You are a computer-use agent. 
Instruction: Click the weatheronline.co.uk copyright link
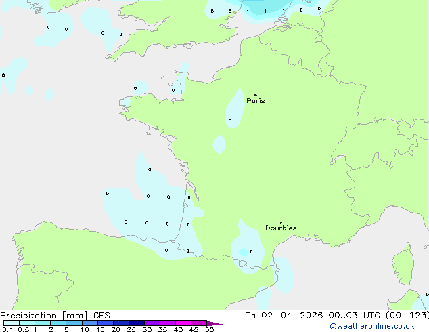pyautogui.click(x=372, y=326)
